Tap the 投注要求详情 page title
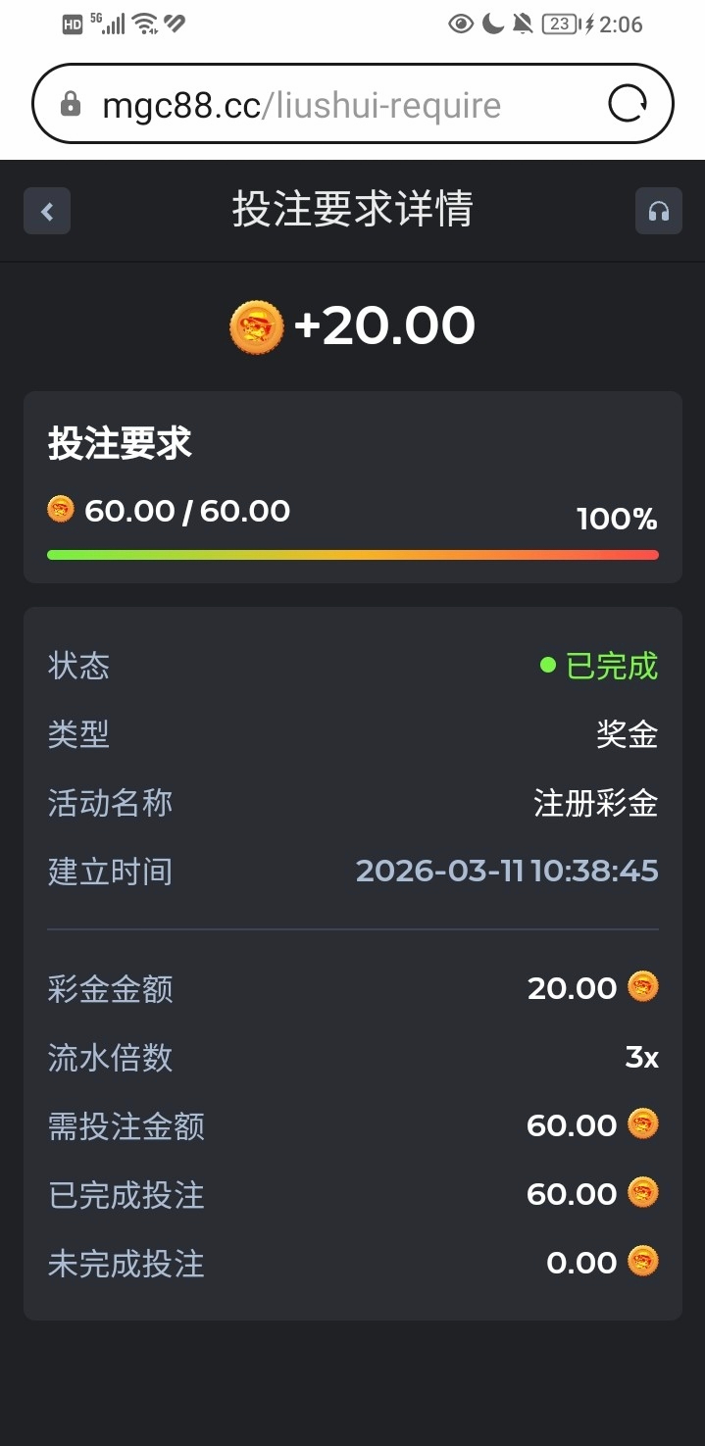The width and height of the screenshot is (705, 1446). point(352,210)
